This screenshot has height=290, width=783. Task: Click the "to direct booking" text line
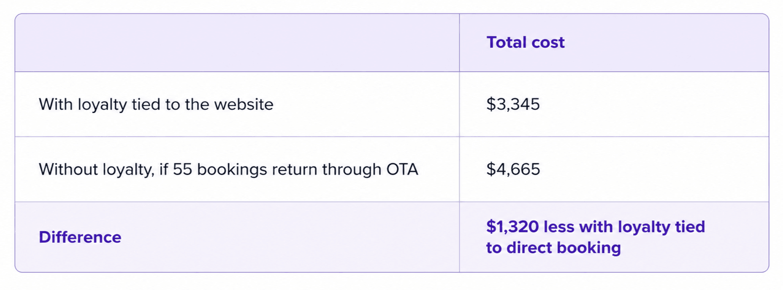[553, 248]
